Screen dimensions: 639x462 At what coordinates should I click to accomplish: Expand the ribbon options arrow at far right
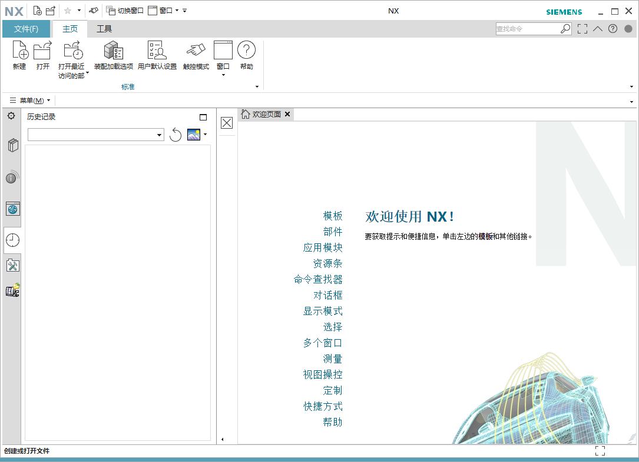click(x=631, y=86)
